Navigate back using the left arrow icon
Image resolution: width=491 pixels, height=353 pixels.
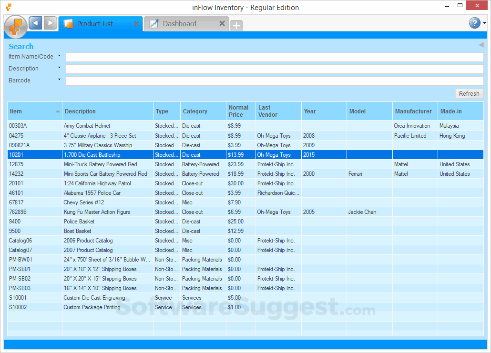coord(34,23)
